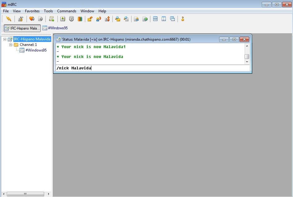Click the Send File folder icon
This screenshot has height=197, width=293.
(90, 19)
